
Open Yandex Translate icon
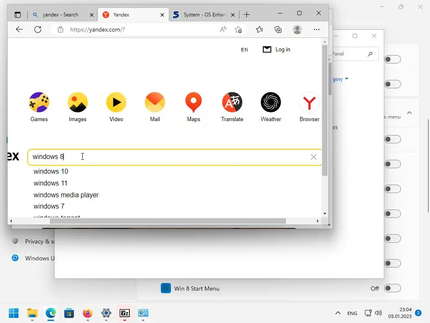coord(232,102)
